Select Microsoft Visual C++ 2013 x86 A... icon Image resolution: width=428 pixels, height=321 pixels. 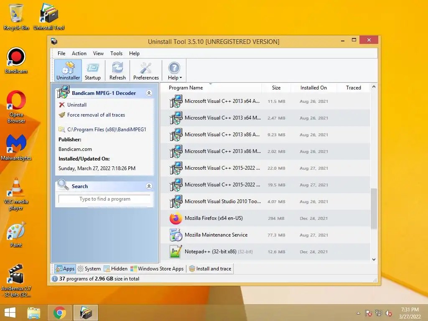click(176, 135)
